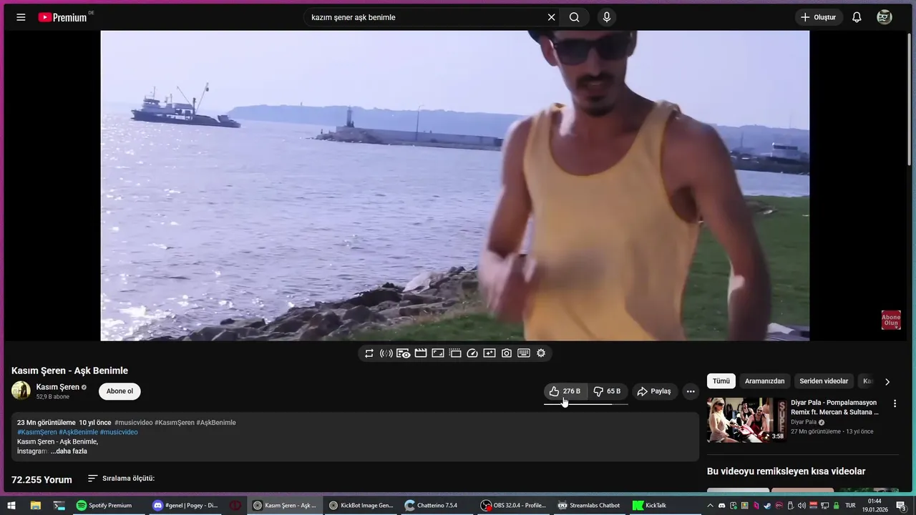
Task: Dislike the video showing 65 B
Action: (608, 391)
